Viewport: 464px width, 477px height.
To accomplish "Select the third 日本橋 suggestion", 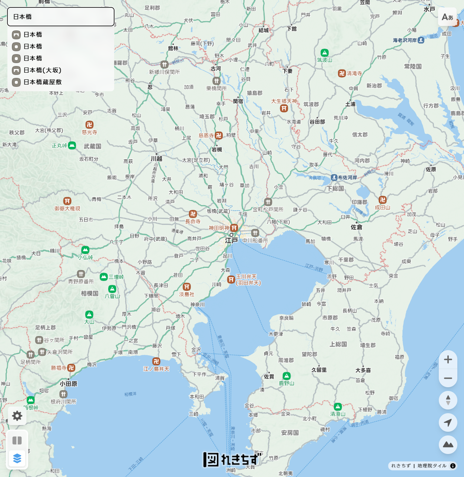I will (x=33, y=58).
